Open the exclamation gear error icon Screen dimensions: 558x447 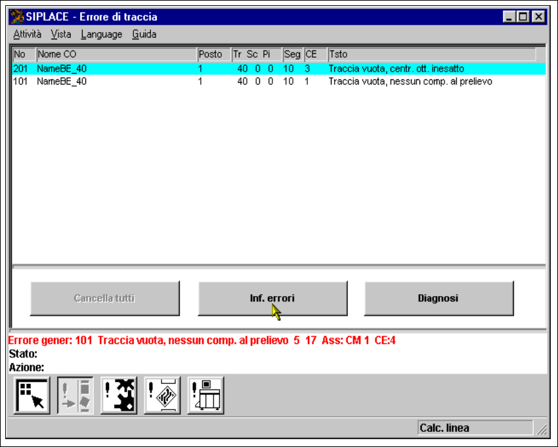tap(119, 395)
